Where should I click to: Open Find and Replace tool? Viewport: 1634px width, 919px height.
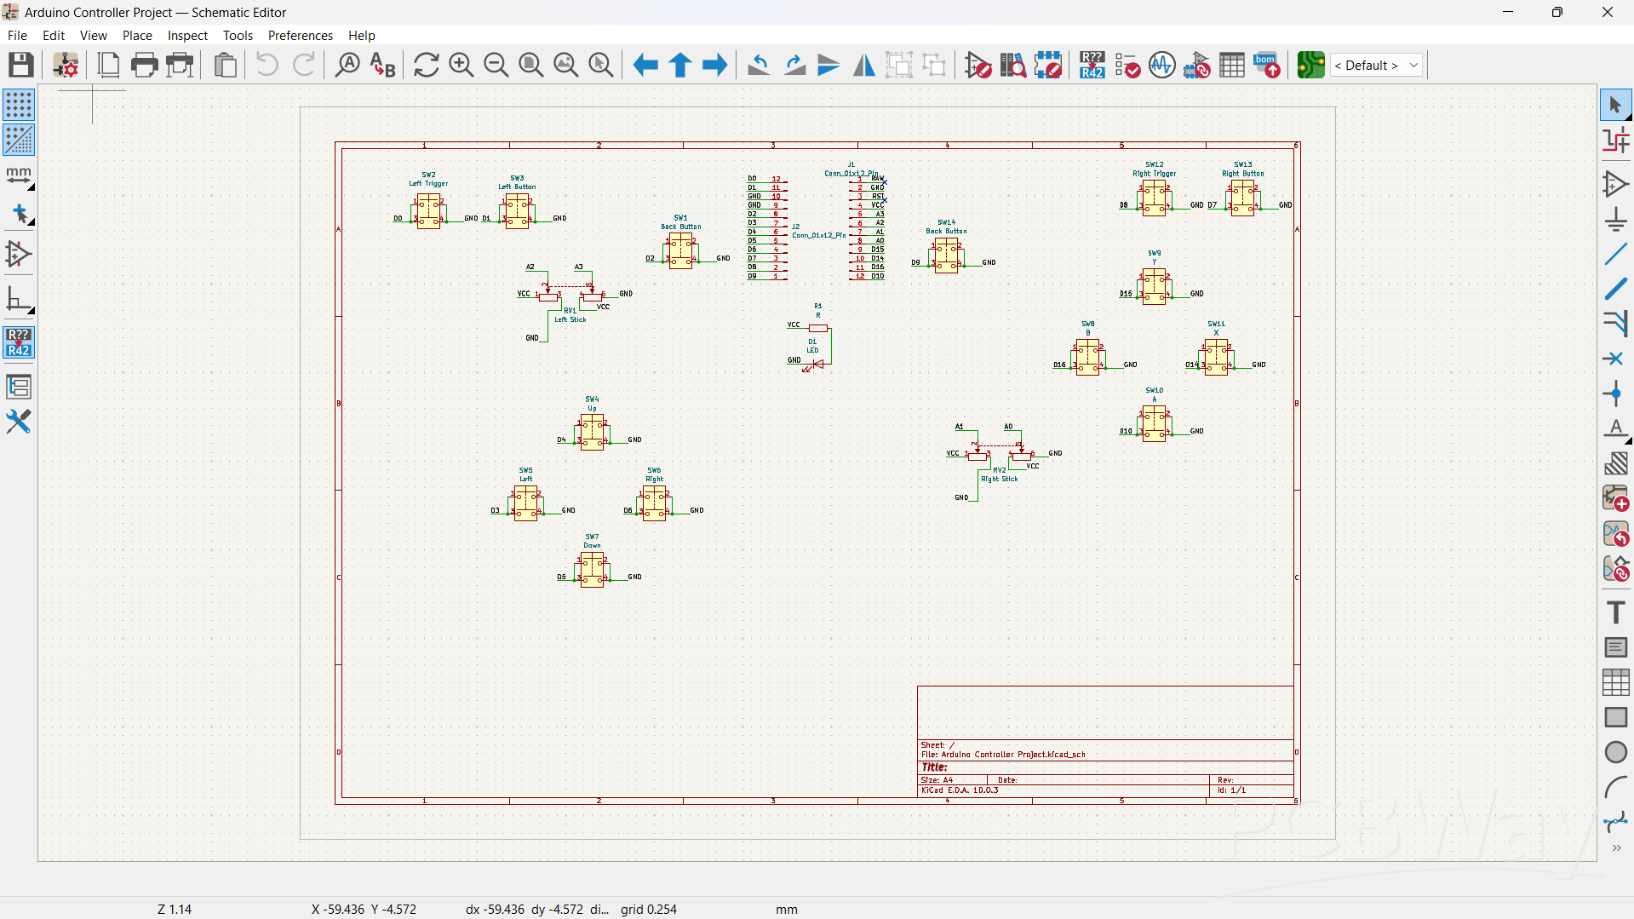(383, 65)
